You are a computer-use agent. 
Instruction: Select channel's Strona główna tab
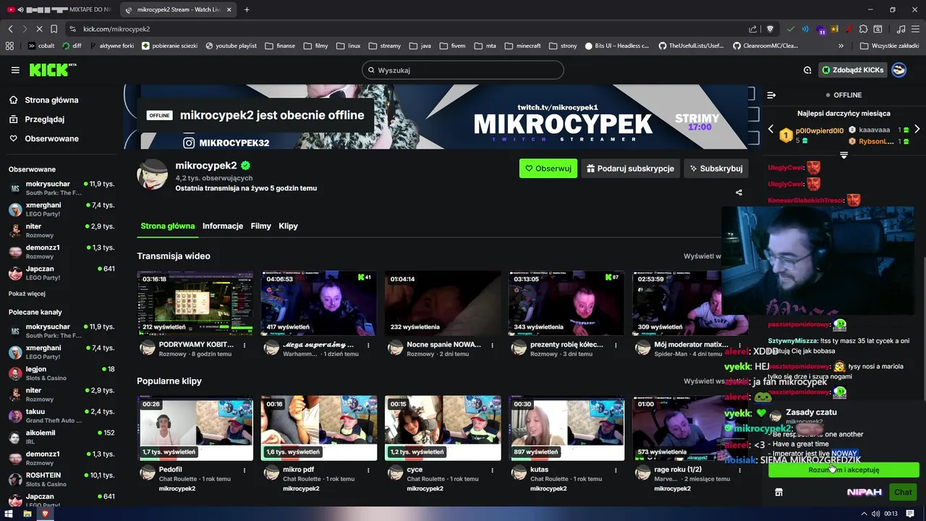pyautogui.click(x=167, y=226)
